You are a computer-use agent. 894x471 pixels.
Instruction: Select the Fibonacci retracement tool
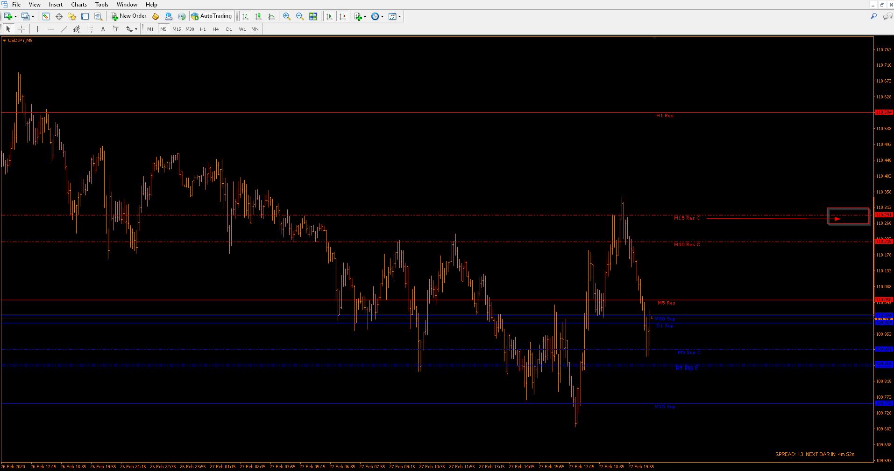tap(90, 29)
